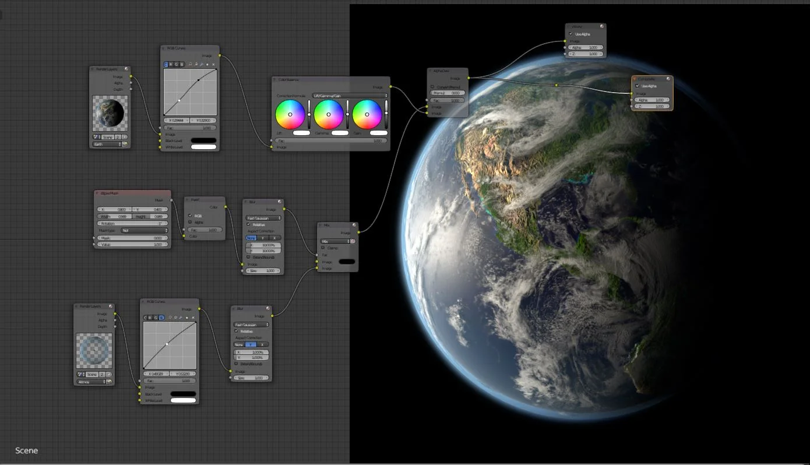Image resolution: width=810 pixels, height=465 pixels.
Task: Select the B channel on bottom RGB Curves
Action: click(161, 318)
